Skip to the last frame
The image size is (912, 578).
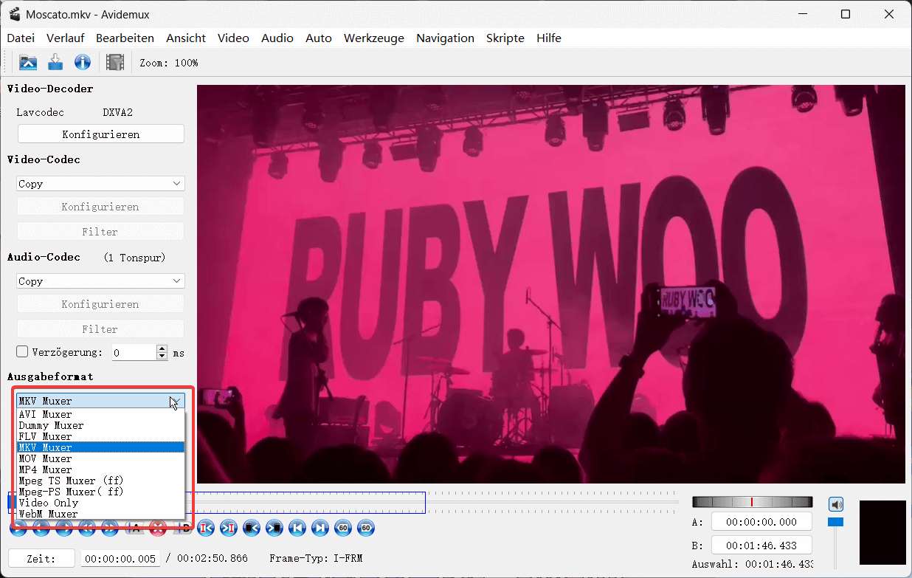pos(320,528)
